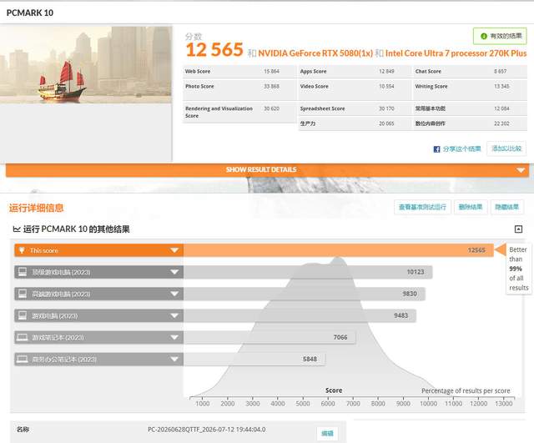Image resolution: width=534 pixels, height=443 pixels.
Task: Click the desktop icon in the 10123 row
Action: tap(23, 272)
